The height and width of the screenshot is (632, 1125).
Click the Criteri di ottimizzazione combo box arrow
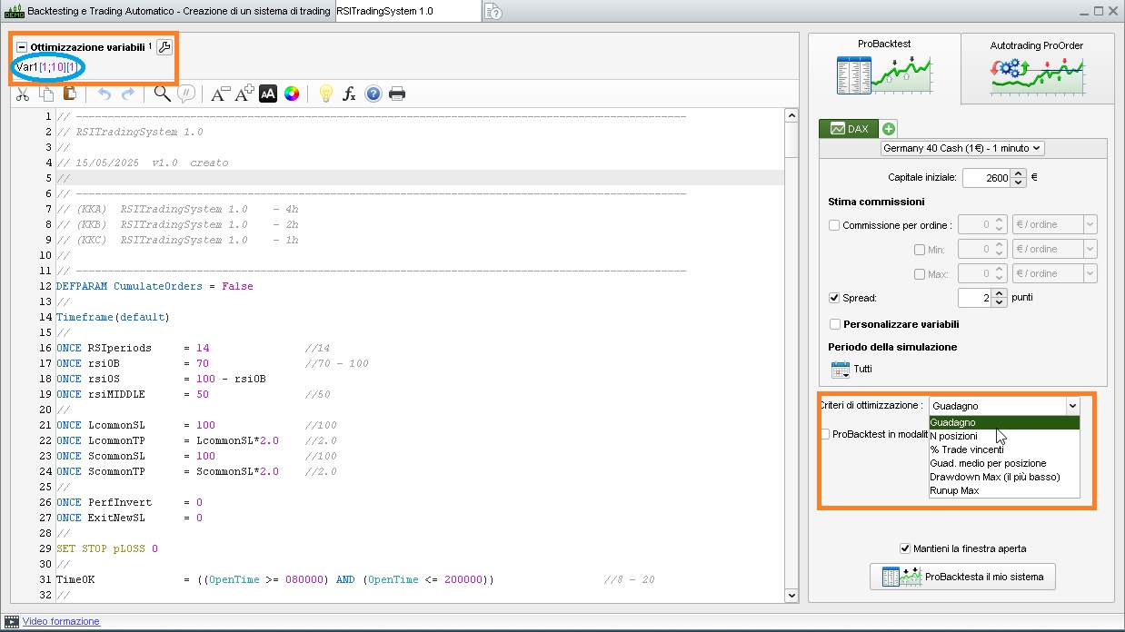[x=1072, y=406]
